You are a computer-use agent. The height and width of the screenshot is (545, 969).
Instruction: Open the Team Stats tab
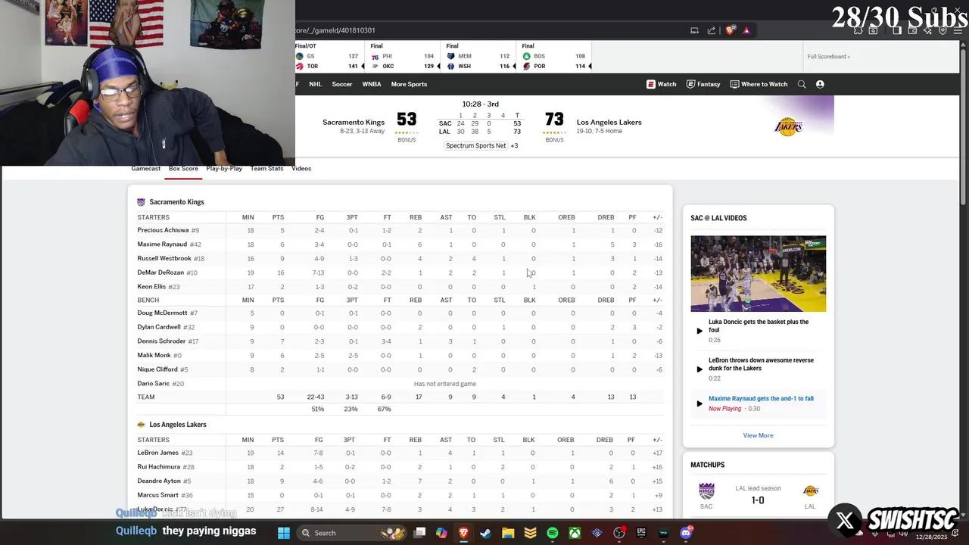pos(266,168)
